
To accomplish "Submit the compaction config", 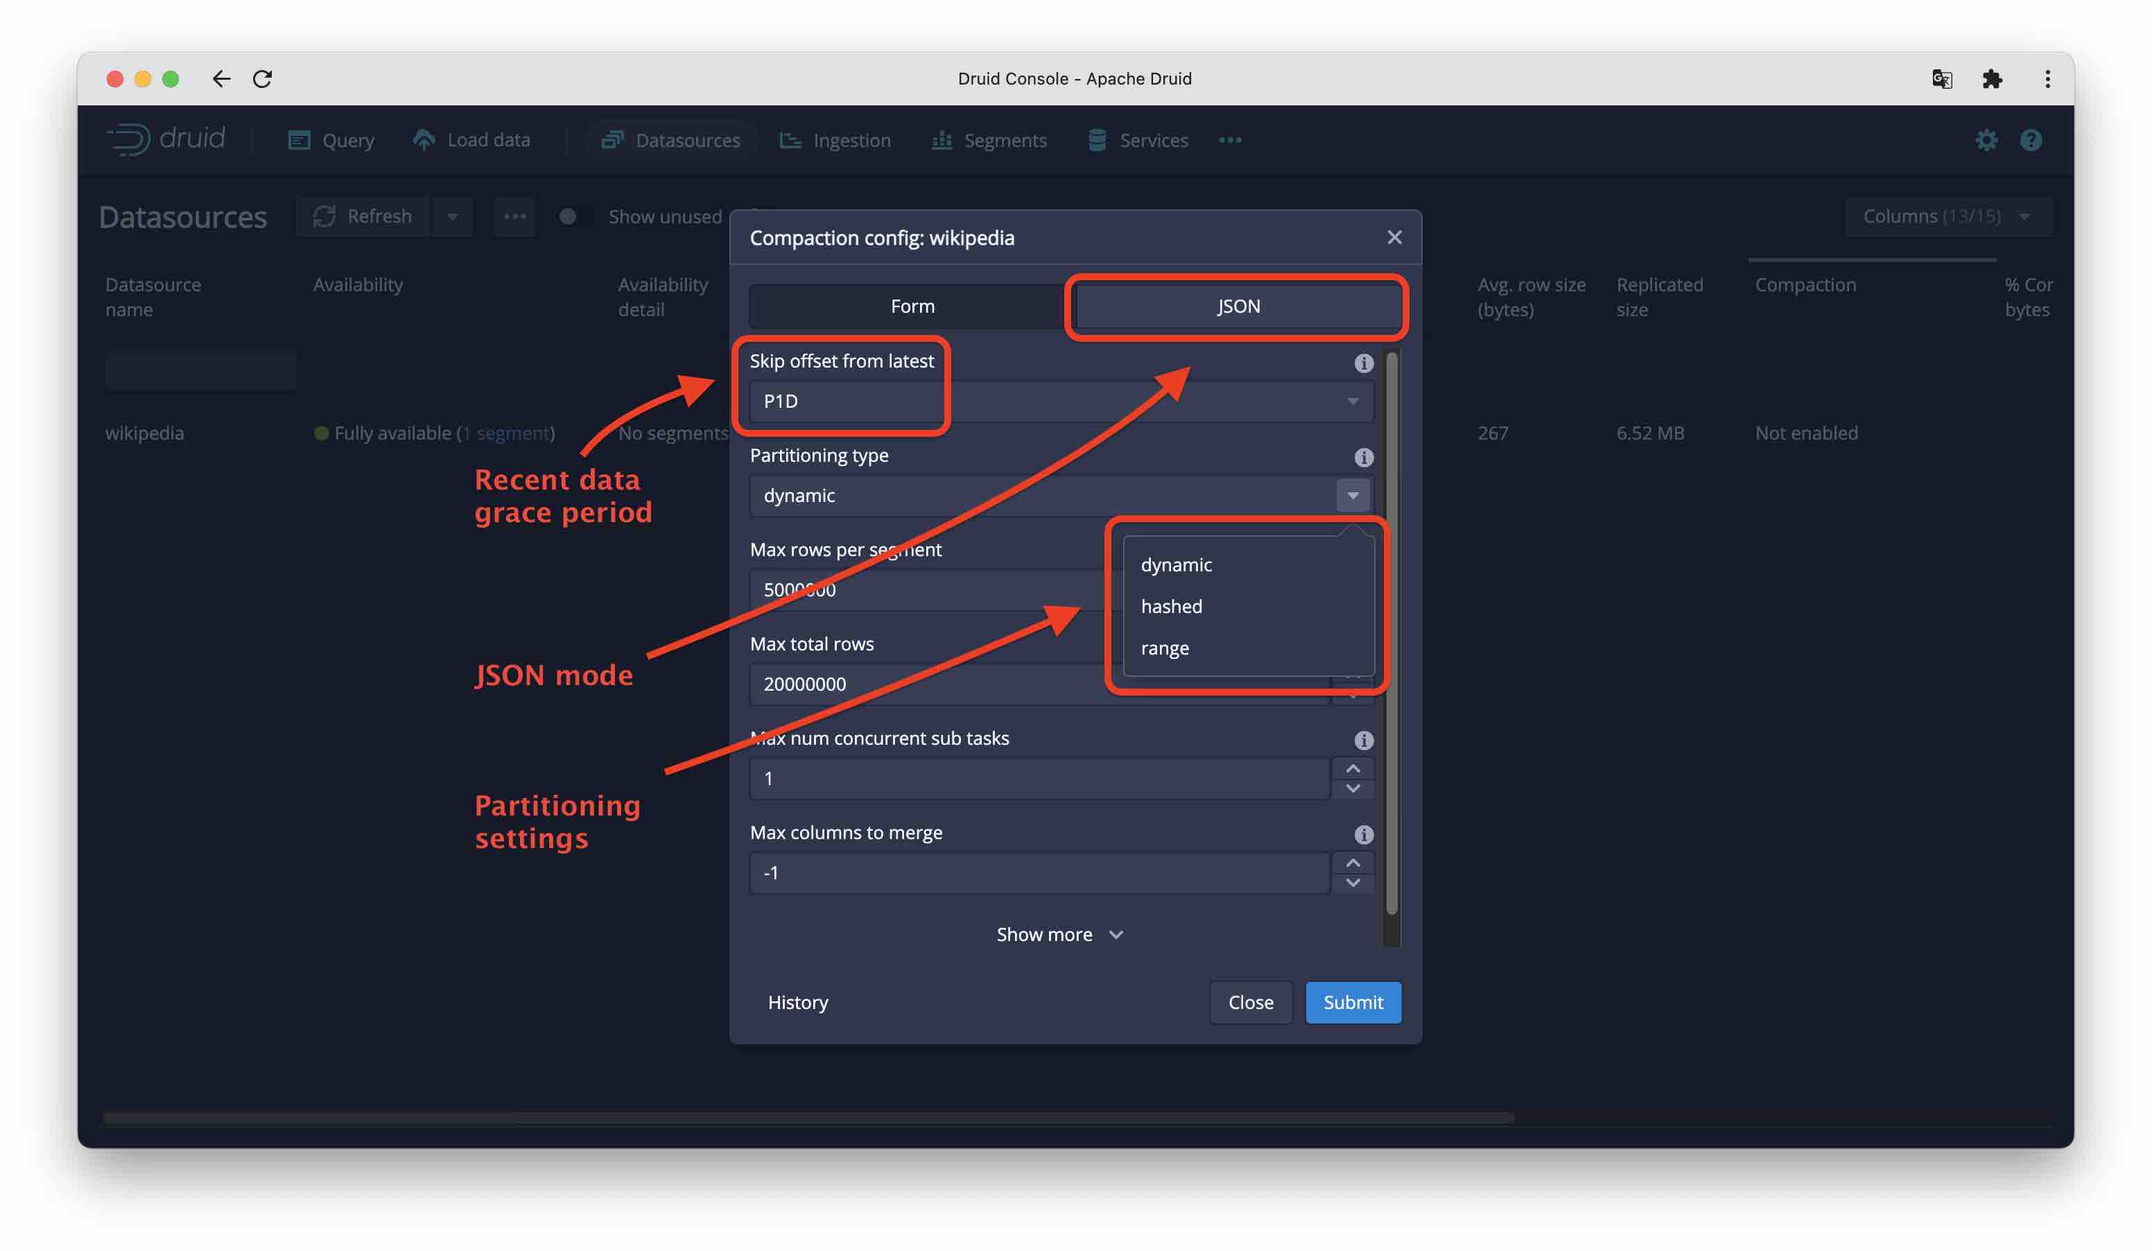I will [x=1353, y=1001].
